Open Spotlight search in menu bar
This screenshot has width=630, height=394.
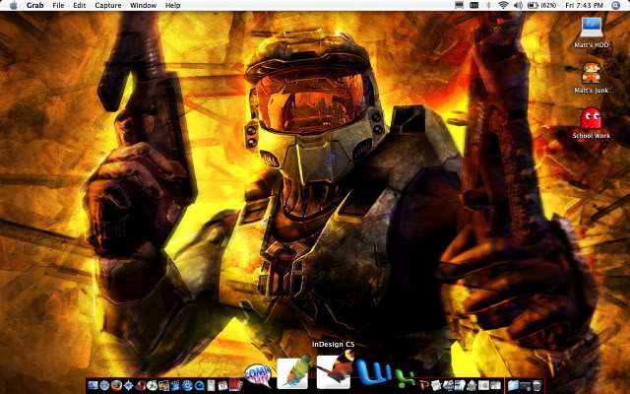coord(615,5)
